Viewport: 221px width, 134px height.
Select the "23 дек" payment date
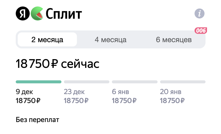(x=74, y=92)
